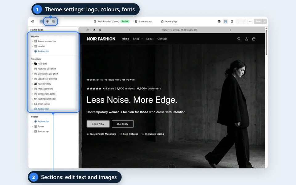Image resolution: width=296 pixels, height=185 pixels.
Task: Open Theme settings gear icon
Action: coord(47,22)
